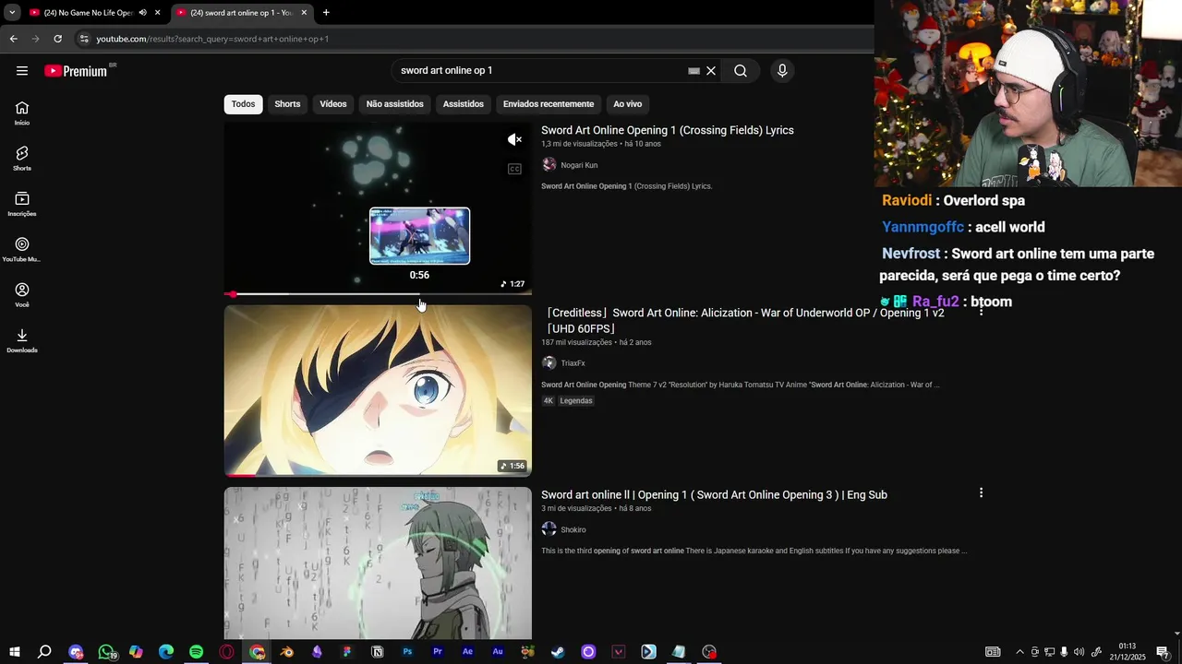Toggle captions on the video preview
Screen dimensions: 1182x664
[515, 169]
